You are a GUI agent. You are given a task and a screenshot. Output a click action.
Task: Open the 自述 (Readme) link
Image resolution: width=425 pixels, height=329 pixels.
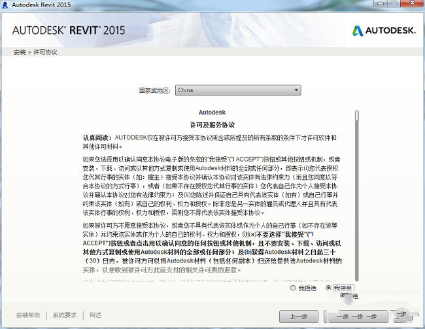(95, 315)
